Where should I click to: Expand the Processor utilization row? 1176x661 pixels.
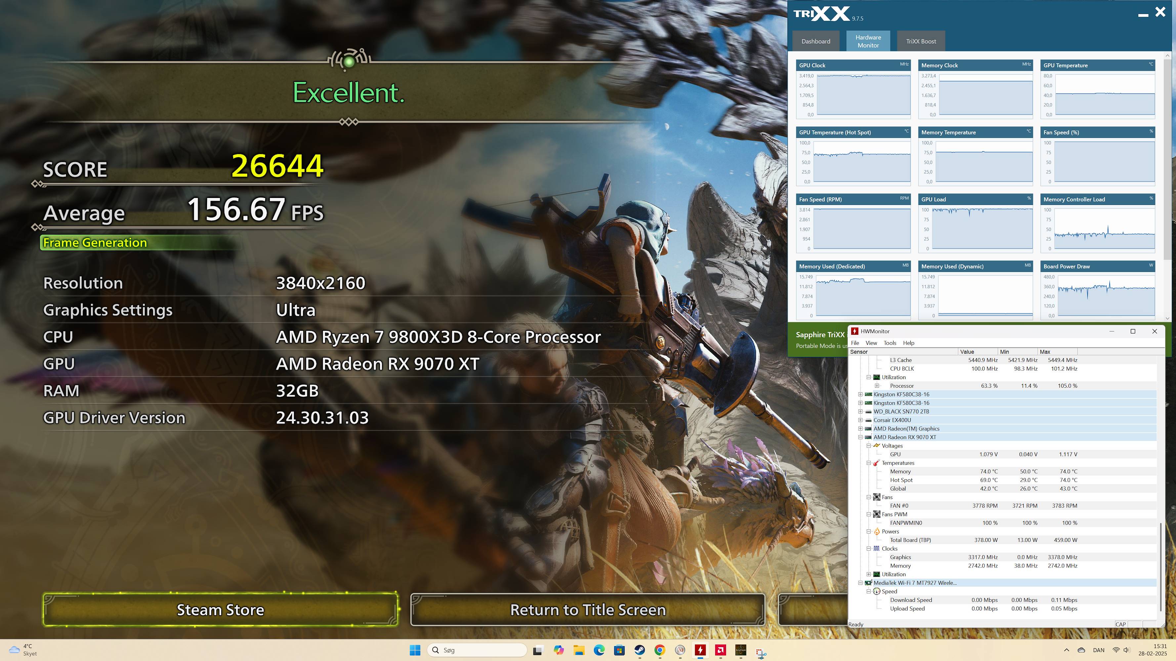[x=877, y=386]
